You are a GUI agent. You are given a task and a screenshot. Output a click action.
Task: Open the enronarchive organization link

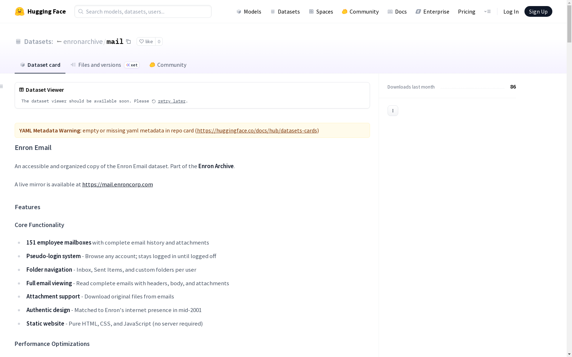tap(83, 41)
